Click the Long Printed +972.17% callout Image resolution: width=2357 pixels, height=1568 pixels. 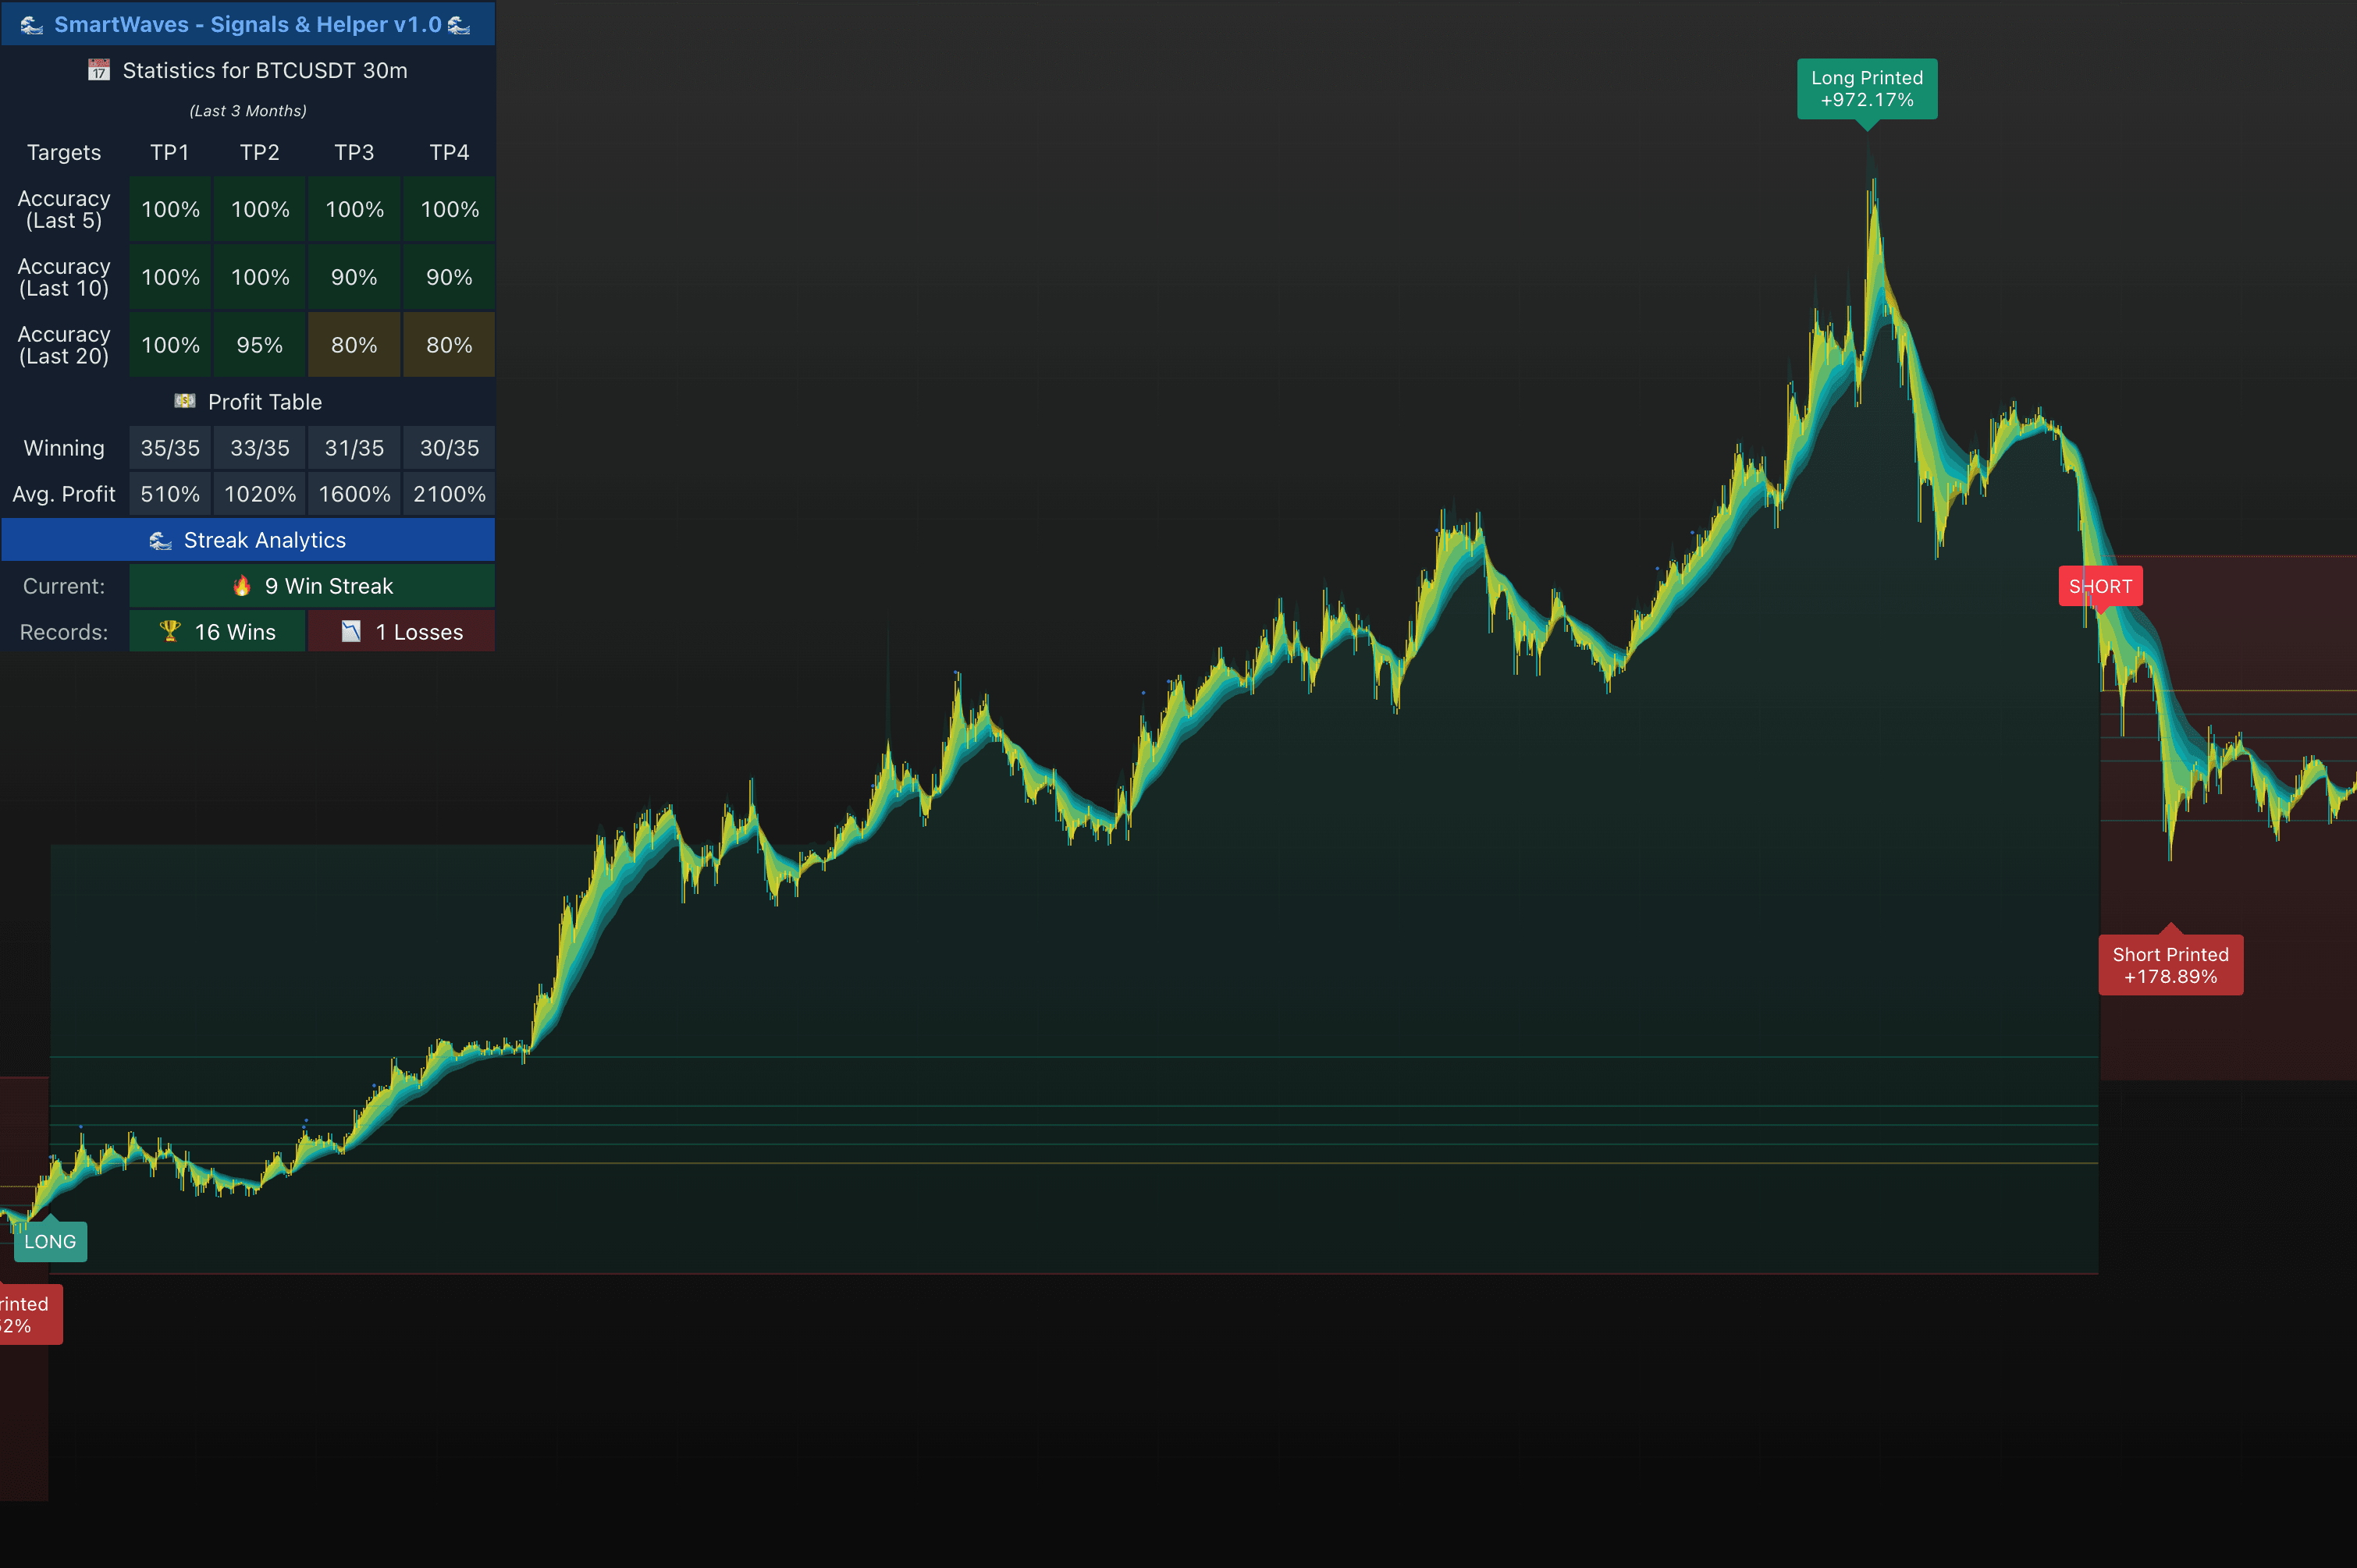(x=1867, y=89)
